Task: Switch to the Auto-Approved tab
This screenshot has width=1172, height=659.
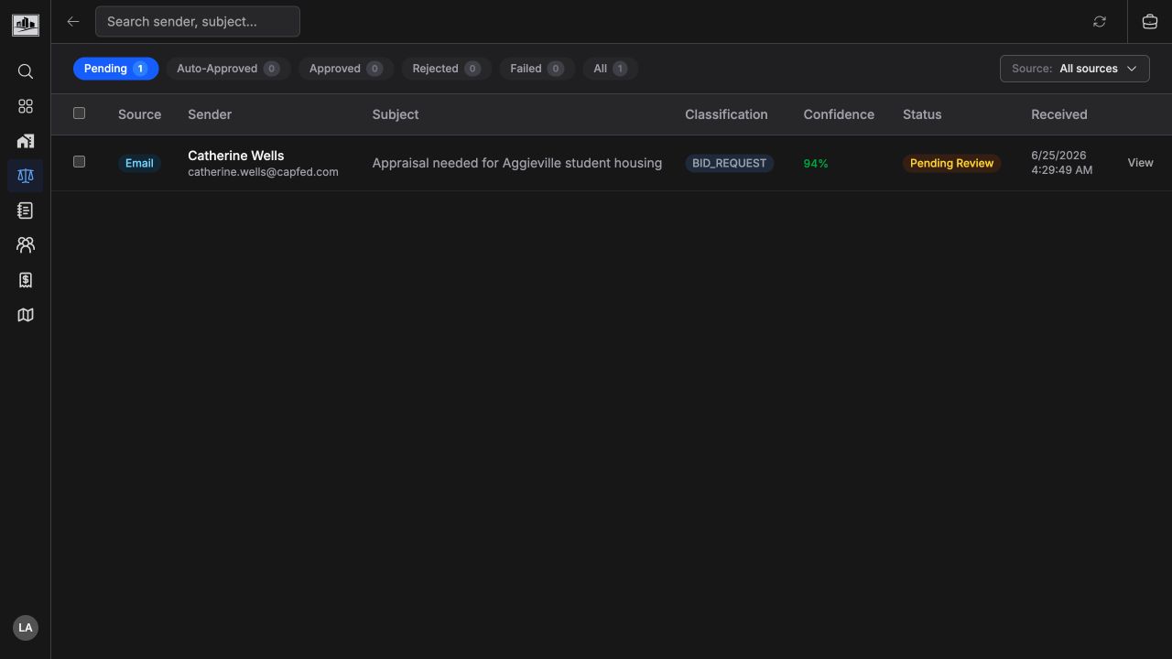Action: (228, 69)
